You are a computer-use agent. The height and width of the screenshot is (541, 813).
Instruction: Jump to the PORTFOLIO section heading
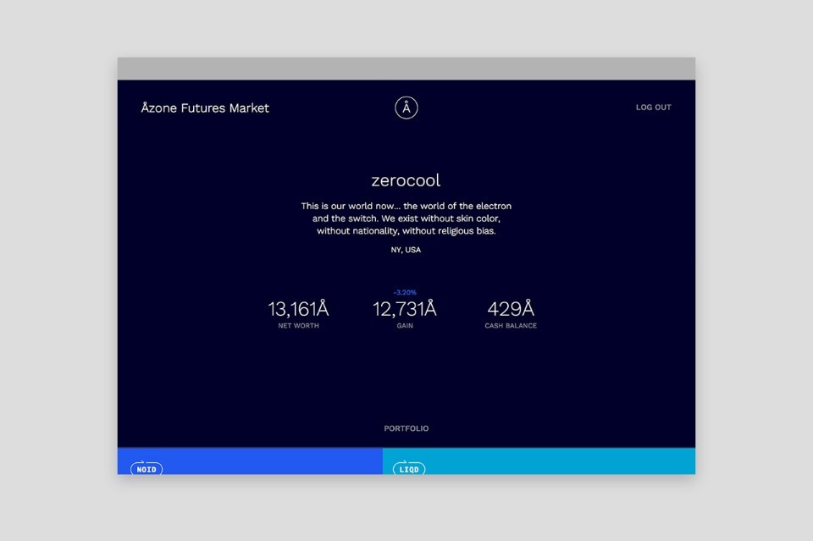(406, 428)
